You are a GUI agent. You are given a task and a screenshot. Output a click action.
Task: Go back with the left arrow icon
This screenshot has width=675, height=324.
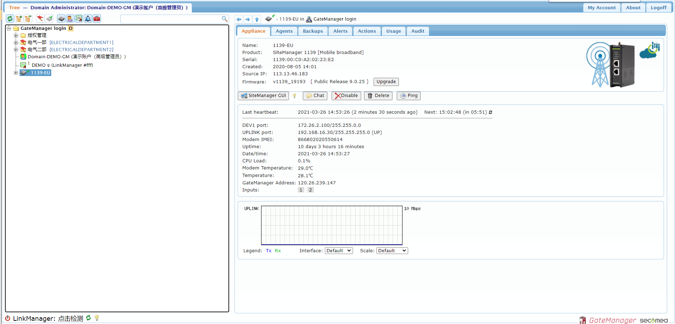coord(239,19)
